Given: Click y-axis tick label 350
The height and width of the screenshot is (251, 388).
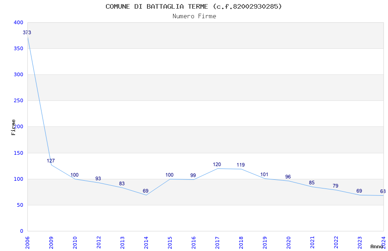Looking at the screenshot, I should [19, 48].
